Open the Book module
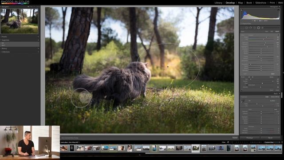 [x=249, y=3]
